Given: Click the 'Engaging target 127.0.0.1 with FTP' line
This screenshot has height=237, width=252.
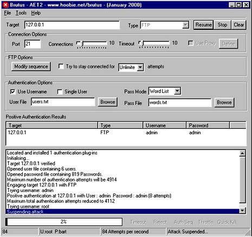Looking at the screenshot, I should [42, 185].
